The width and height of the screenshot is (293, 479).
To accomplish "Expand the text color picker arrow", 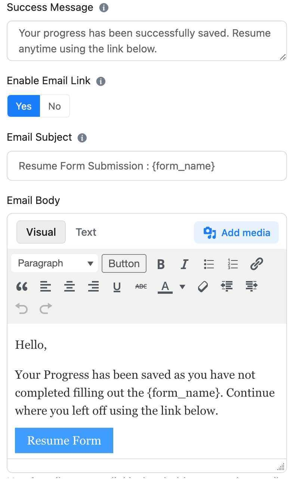I will coord(182,287).
